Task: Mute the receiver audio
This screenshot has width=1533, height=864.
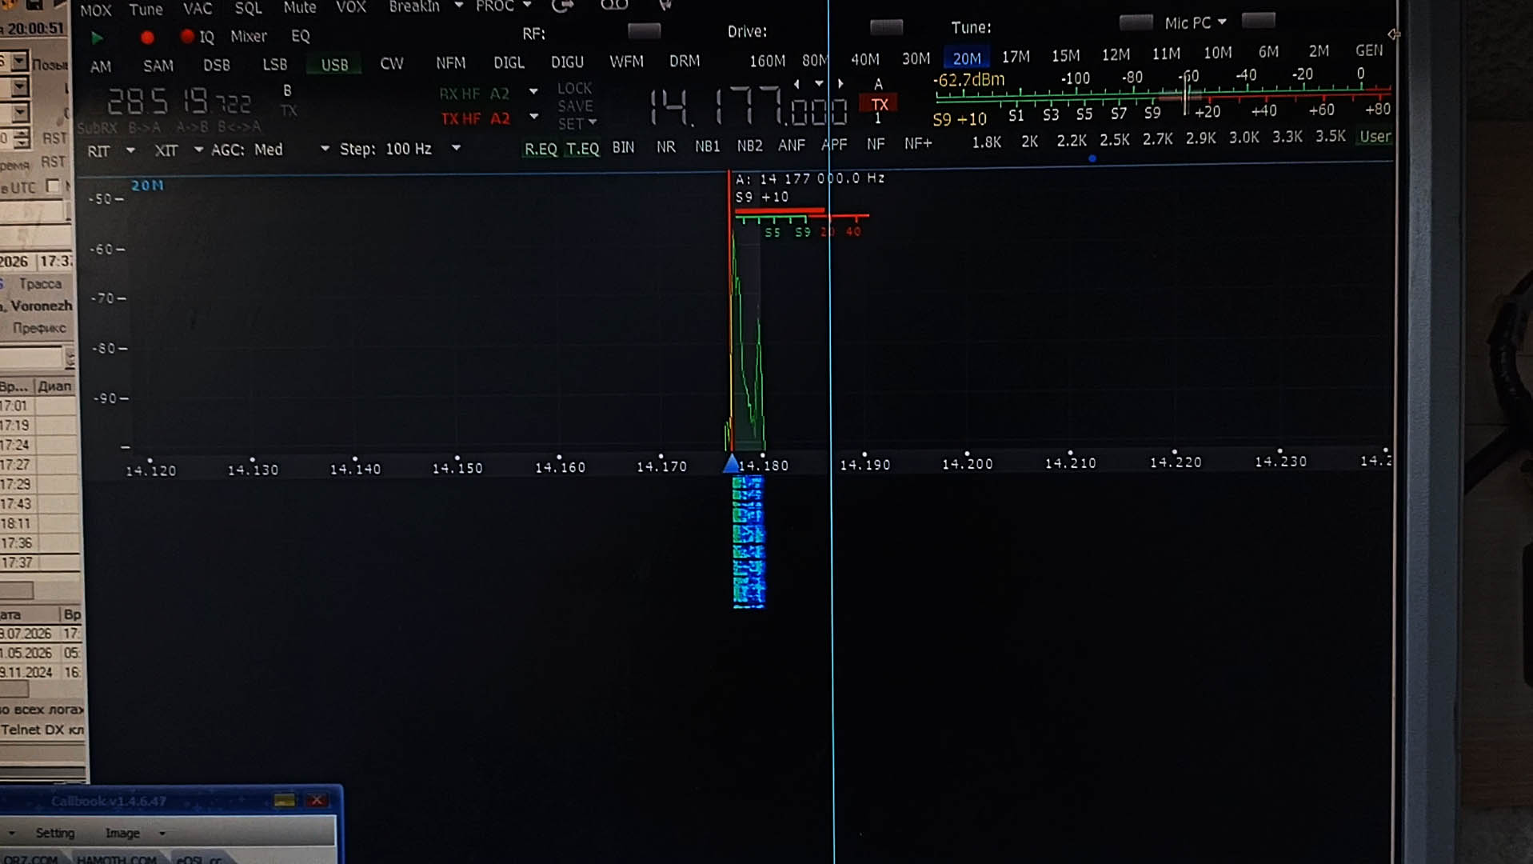Action: pos(300,7)
